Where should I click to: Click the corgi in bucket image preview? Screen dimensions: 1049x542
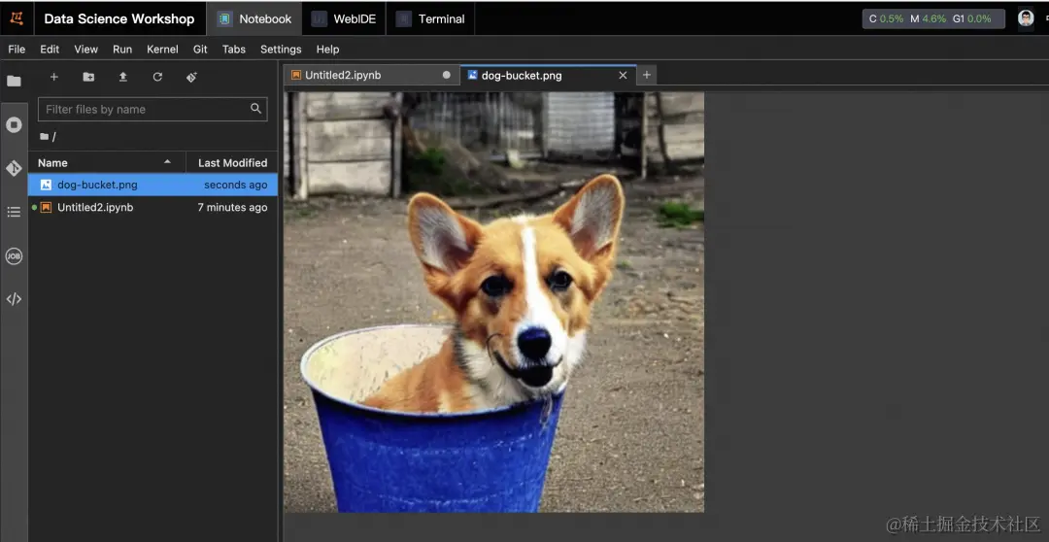click(493, 302)
